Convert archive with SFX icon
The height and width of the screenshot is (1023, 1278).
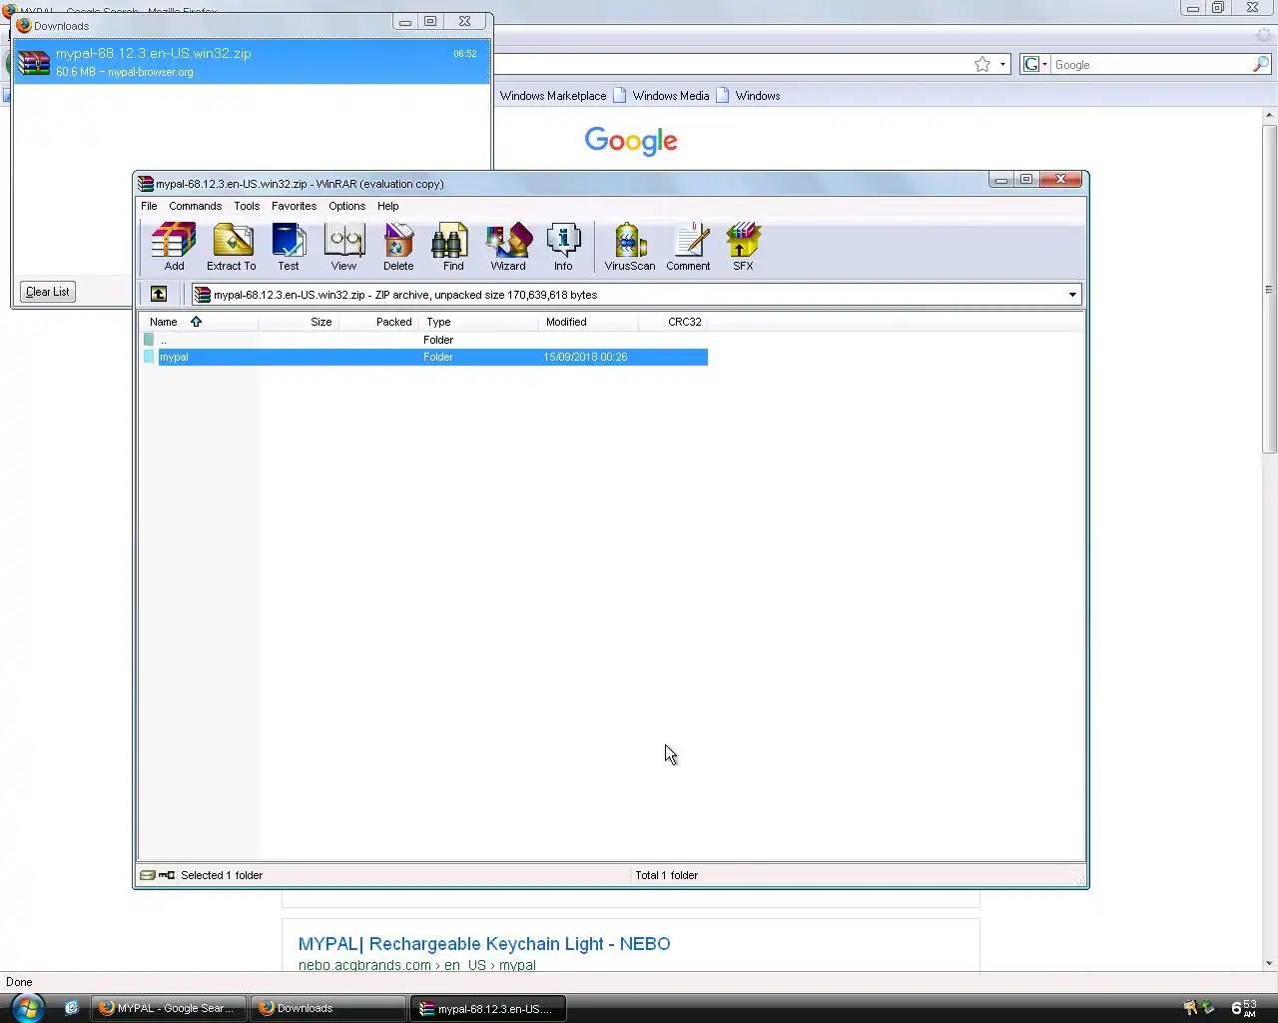[x=743, y=247]
